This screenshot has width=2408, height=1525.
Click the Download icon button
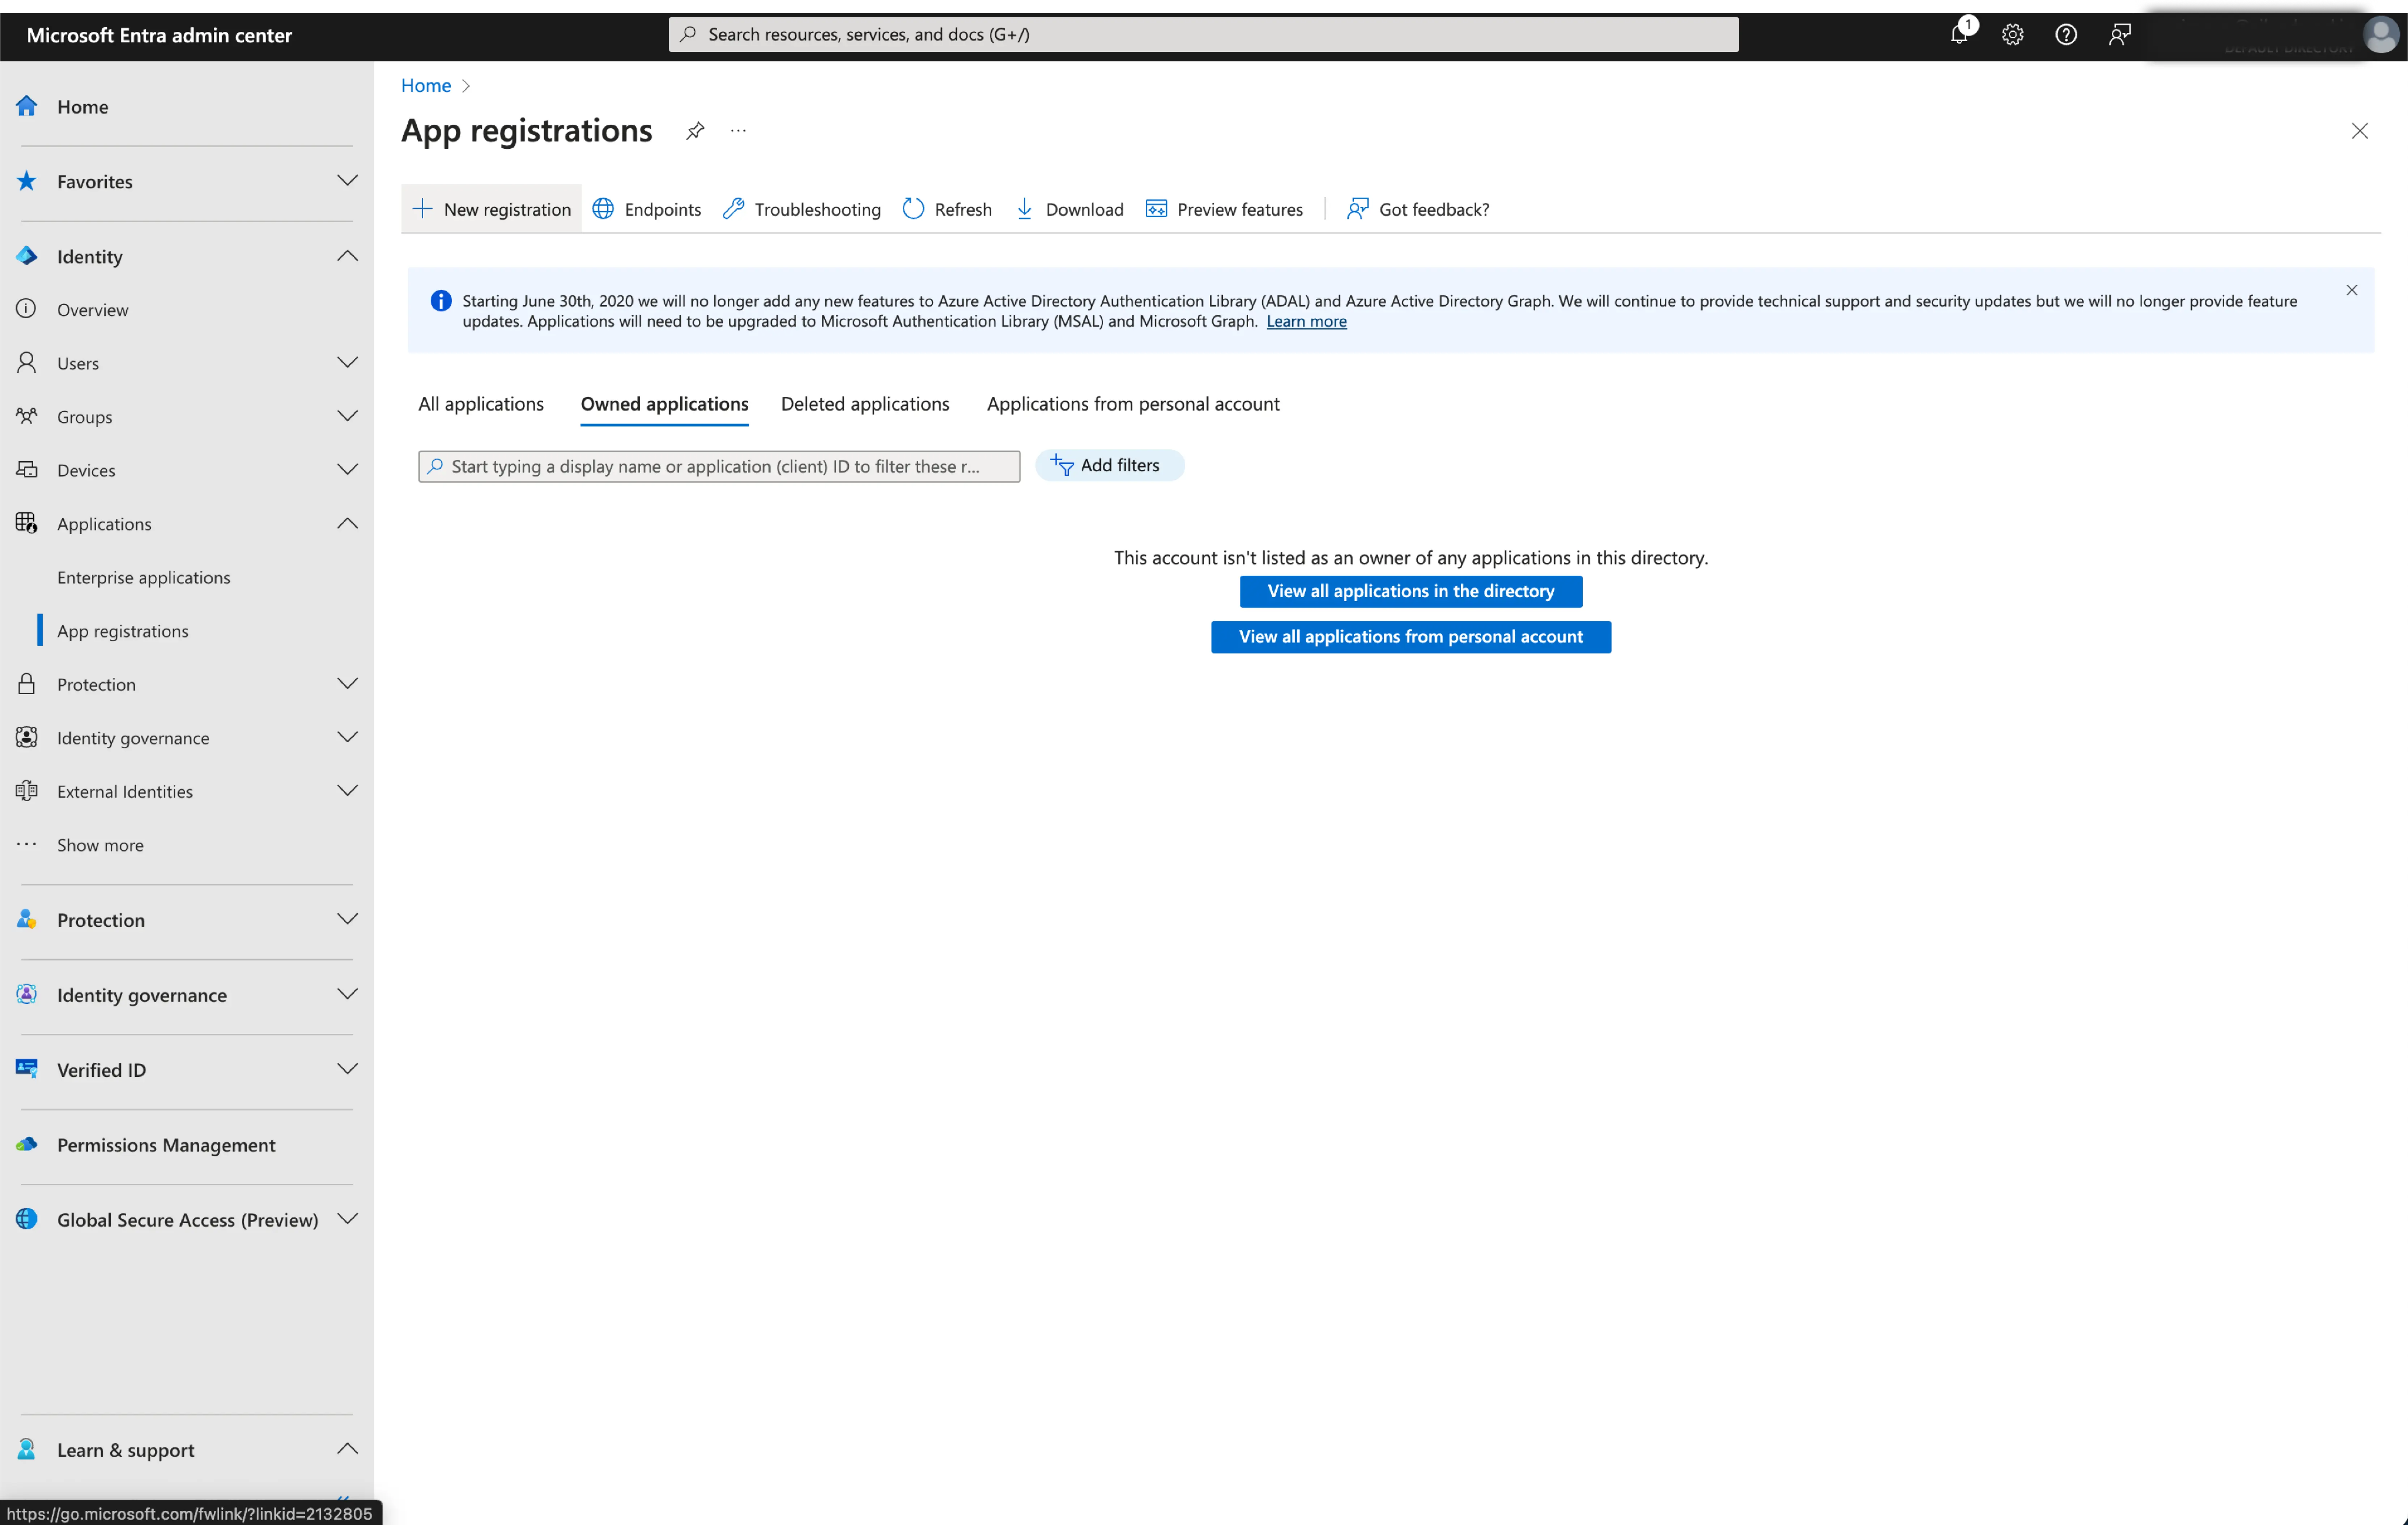pyautogui.click(x=1023, y=209)
